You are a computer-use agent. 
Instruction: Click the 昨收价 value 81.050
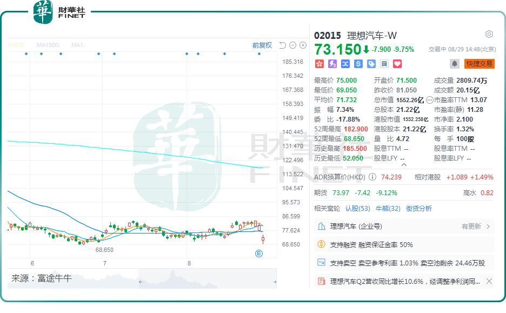(x=407, y=90)
